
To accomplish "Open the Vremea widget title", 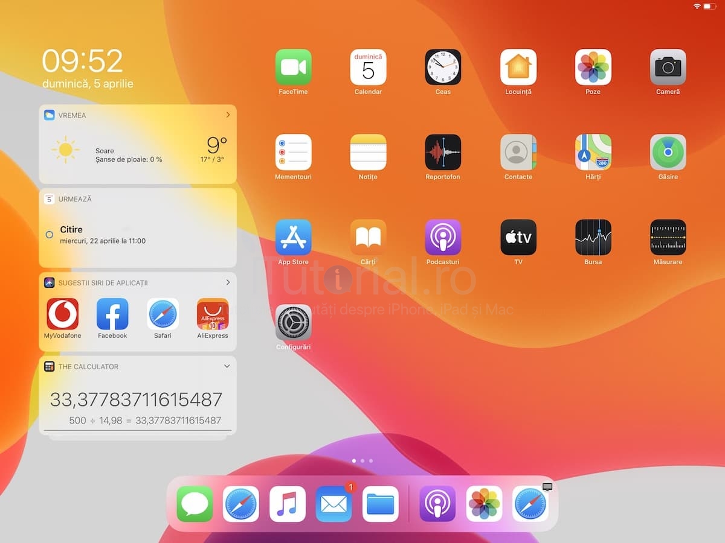I will [x=72, y=115].
